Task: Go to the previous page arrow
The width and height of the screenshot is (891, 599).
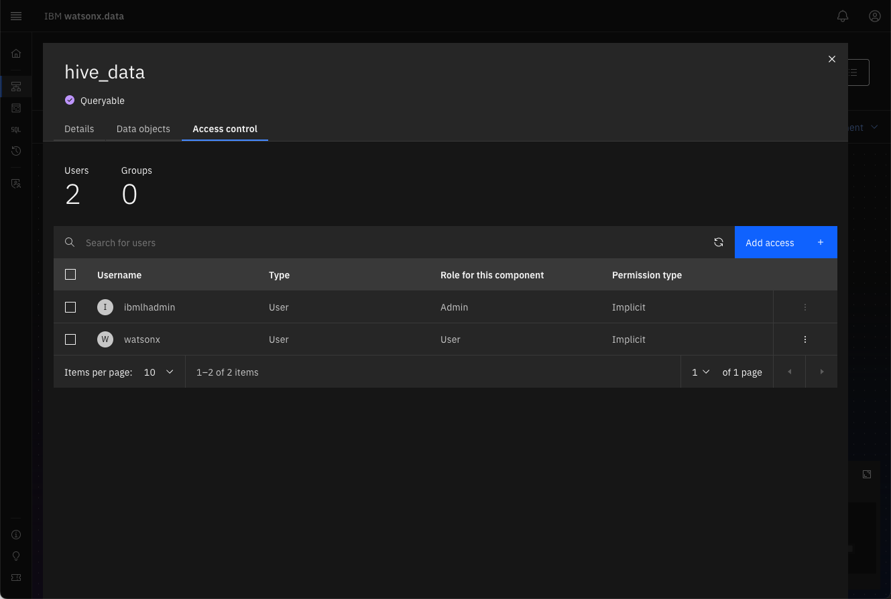Action: pyautogui.click(x=789, y=372)
